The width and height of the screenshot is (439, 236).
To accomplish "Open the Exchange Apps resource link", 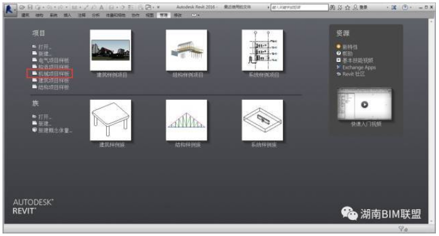I will [x=359, y=67].
